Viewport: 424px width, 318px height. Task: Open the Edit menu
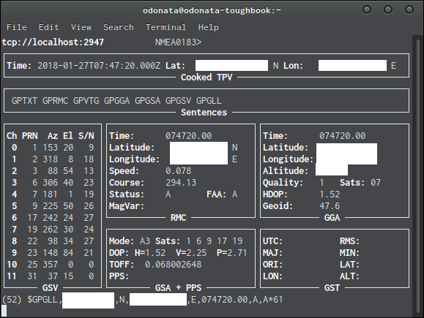tap(48, 27)
